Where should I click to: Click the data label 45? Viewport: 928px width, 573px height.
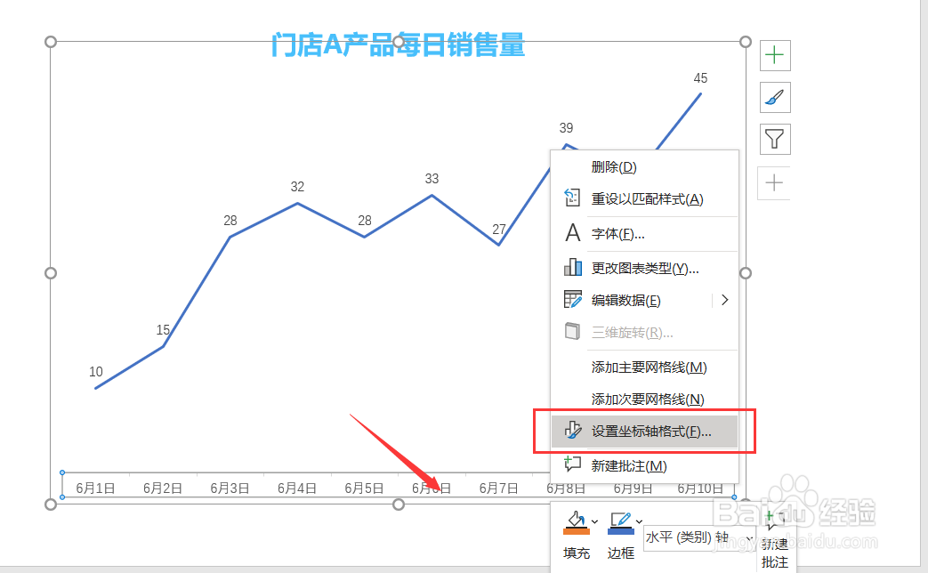tap(700, 78)
